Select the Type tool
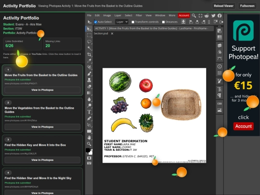 click(x=89, y=112)
